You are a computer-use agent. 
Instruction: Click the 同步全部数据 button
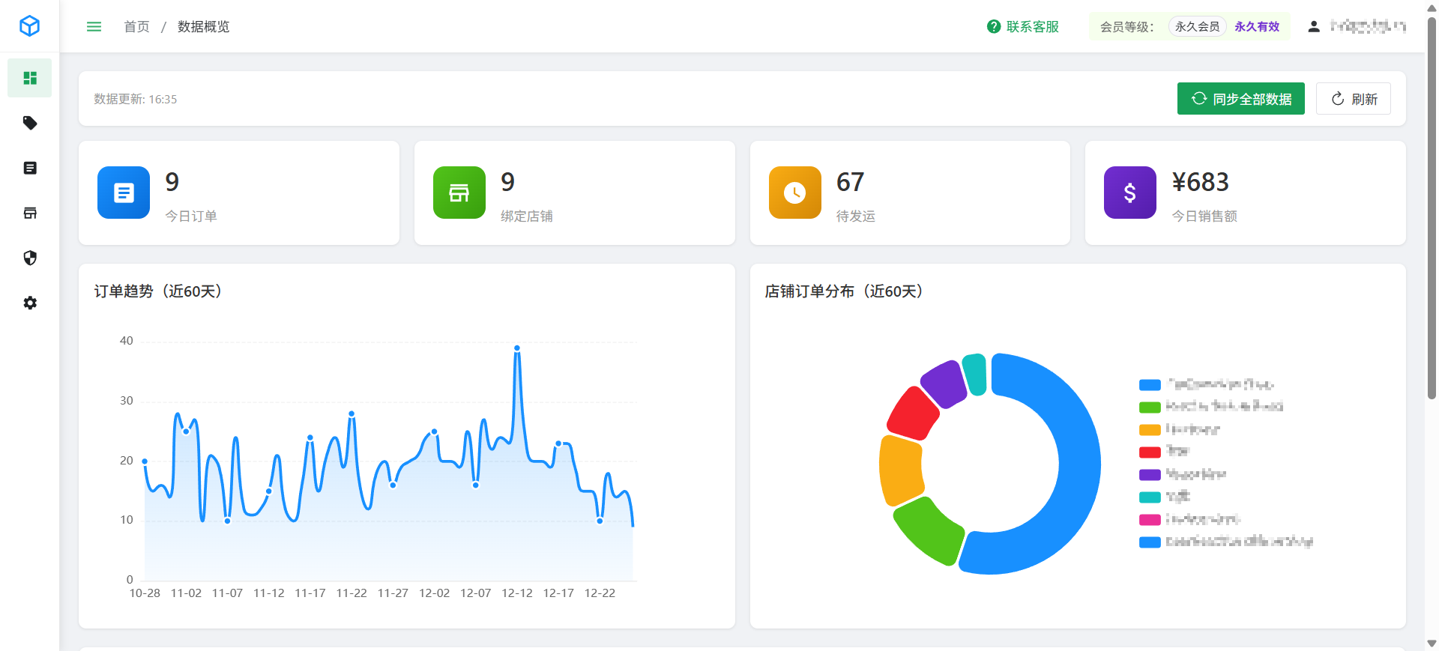point(1241,99)
